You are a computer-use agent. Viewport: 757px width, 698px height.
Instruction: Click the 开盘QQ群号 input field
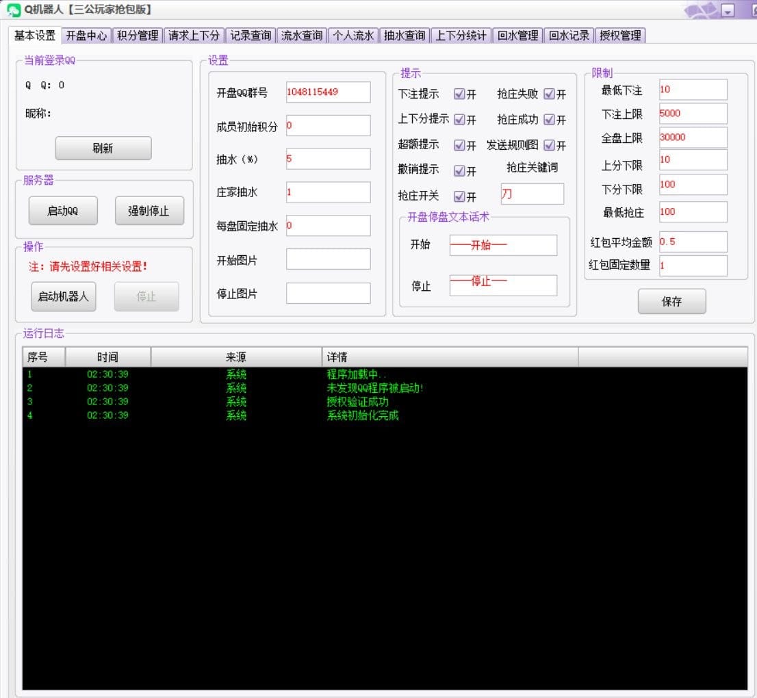[329, 92]
